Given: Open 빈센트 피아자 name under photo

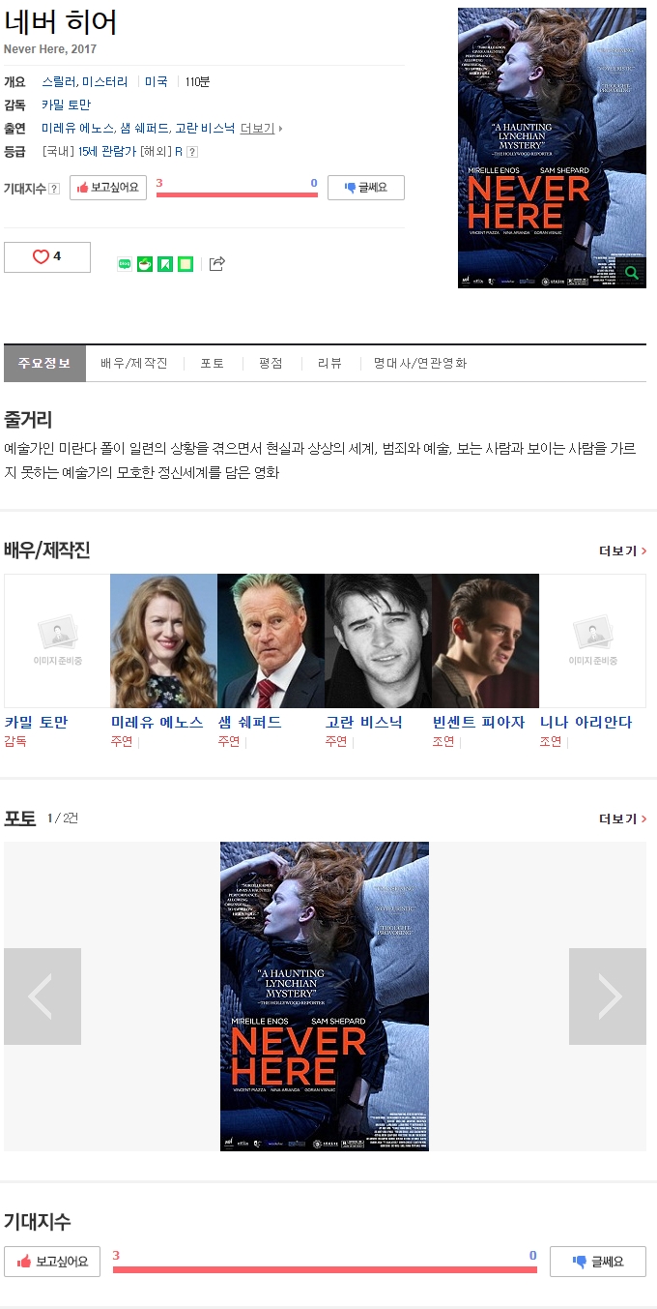Looking at the screenshot, I should 479,723.
